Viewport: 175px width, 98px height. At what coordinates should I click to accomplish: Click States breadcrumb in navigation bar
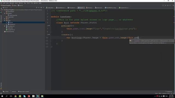(x=14, y=5)
